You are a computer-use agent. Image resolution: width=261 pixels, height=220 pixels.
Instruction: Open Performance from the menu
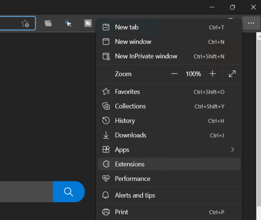(x=169, y=179)
